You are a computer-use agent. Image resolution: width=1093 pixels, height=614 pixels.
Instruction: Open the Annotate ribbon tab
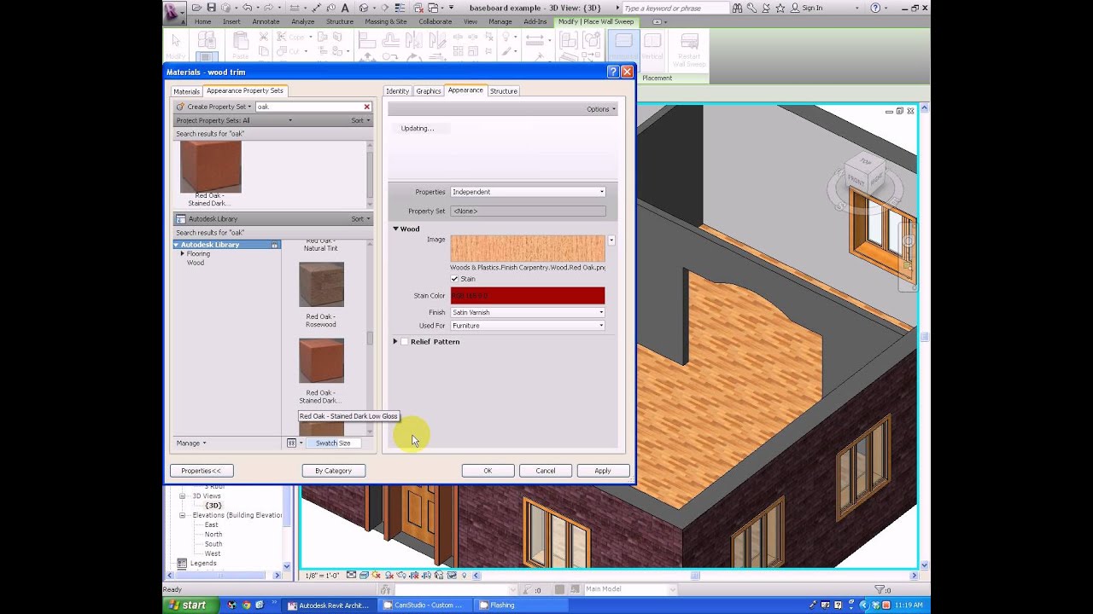(266, 21)
